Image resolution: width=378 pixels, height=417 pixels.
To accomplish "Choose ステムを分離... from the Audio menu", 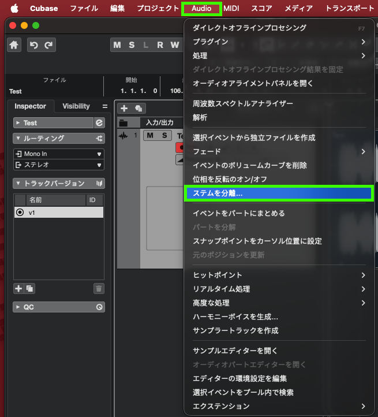I will coord(278,193).
